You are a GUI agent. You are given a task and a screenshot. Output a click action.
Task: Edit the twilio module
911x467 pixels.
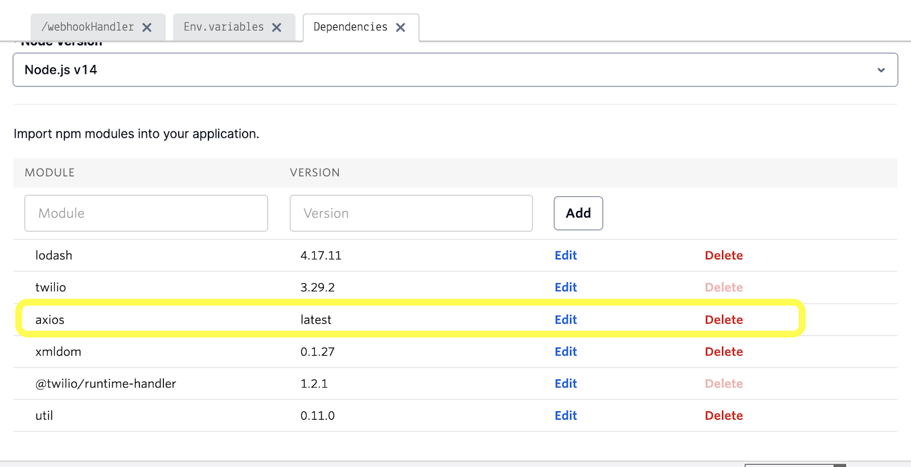click(x=566, y=287)
